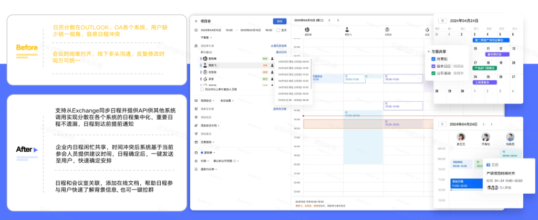Open the purple 上线准备会 event
Screen dimensions: 538x220
(485, 82)
